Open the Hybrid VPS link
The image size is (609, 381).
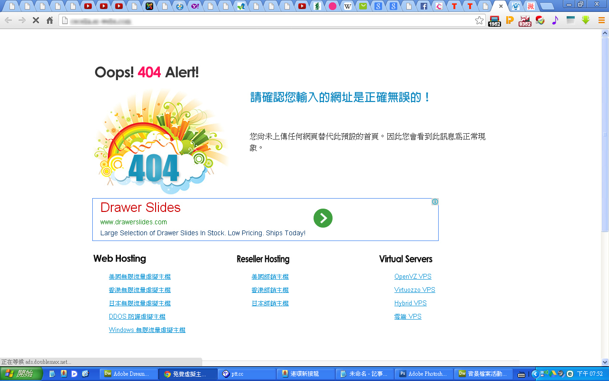point(411,303)
